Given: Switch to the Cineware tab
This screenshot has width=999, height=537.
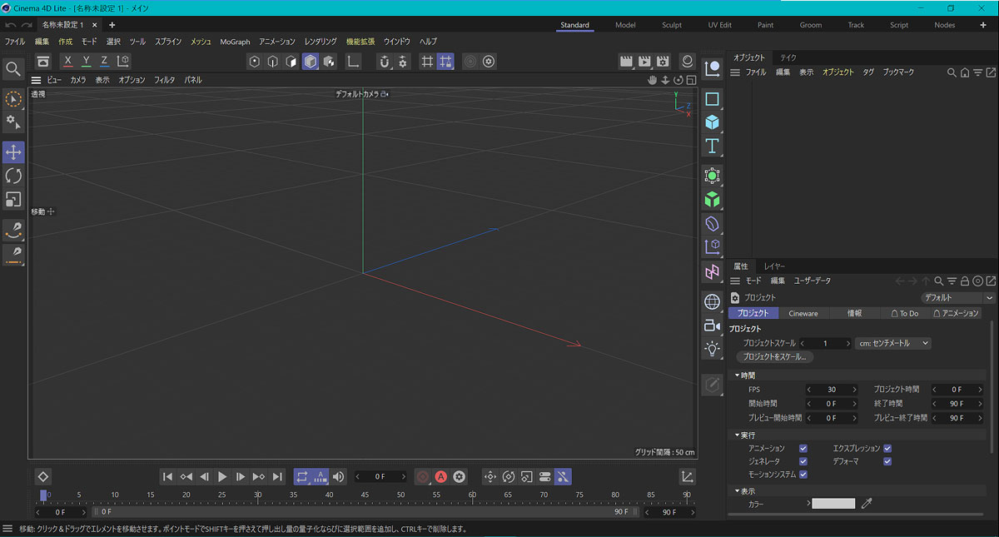Looking at the screenshot, I should [803, 313].
